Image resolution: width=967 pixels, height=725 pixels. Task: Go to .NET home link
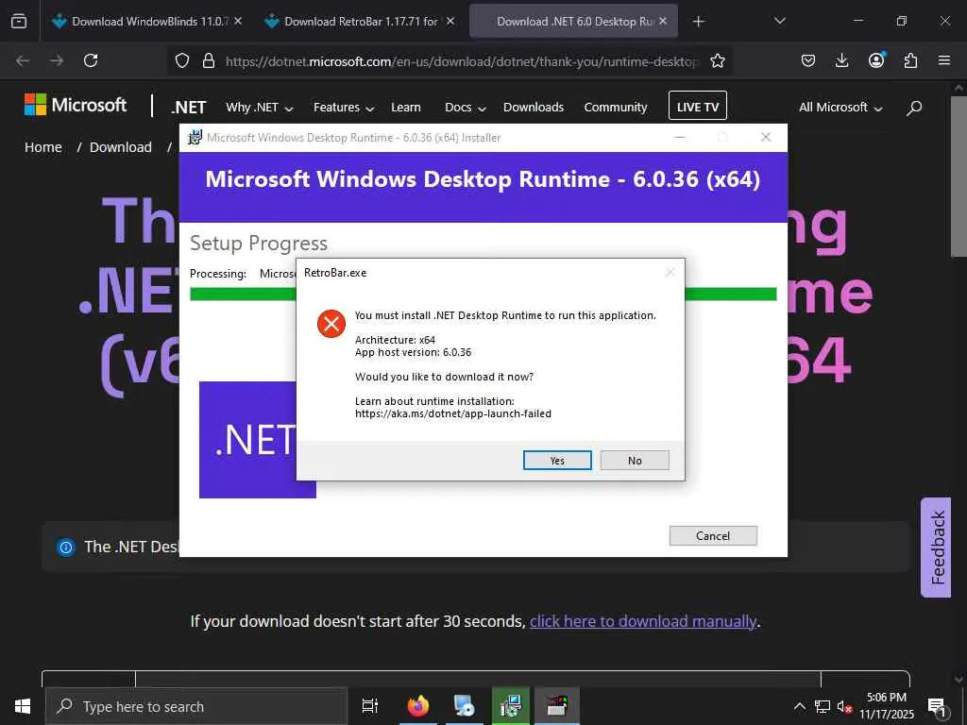[189, 108]
